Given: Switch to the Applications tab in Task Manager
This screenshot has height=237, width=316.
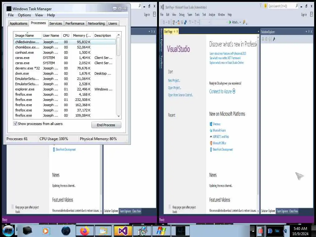Looking at the screenshot, I should 18,23.
